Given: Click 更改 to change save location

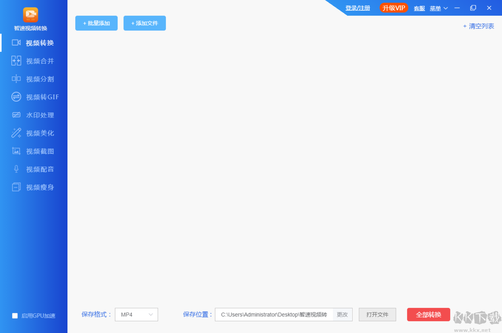Looking at the screenshot, I should [x=342, y=314].
